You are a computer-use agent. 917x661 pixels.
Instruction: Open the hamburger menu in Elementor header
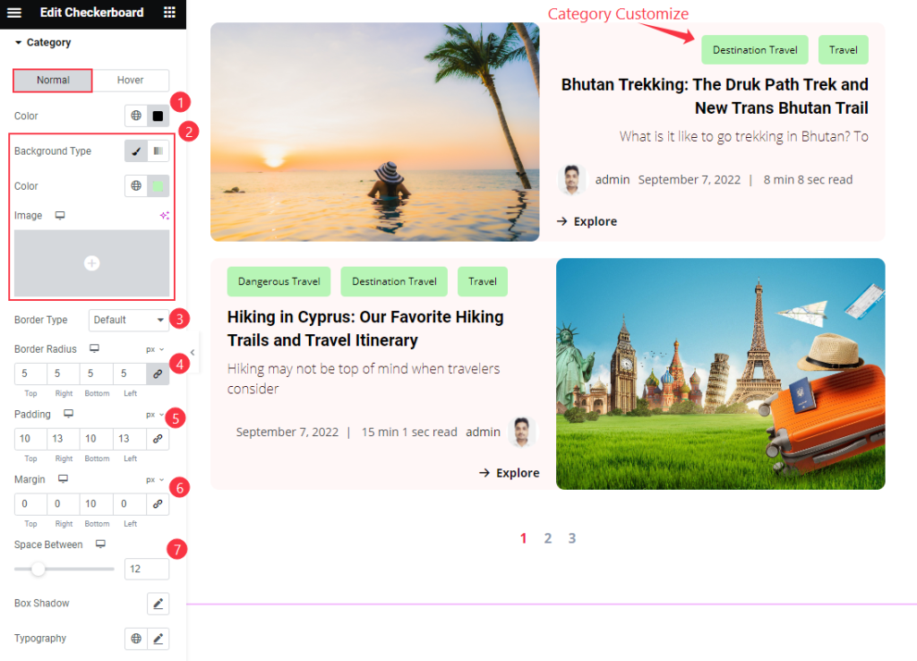(14, 13)
